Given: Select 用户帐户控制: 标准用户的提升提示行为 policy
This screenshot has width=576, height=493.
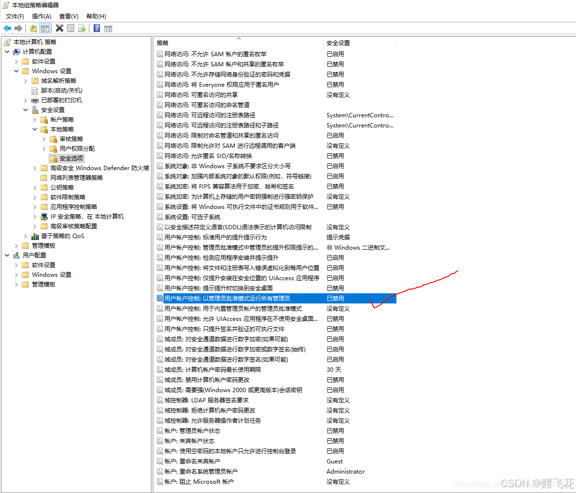Looking at the screenshot, I should 215,238.
